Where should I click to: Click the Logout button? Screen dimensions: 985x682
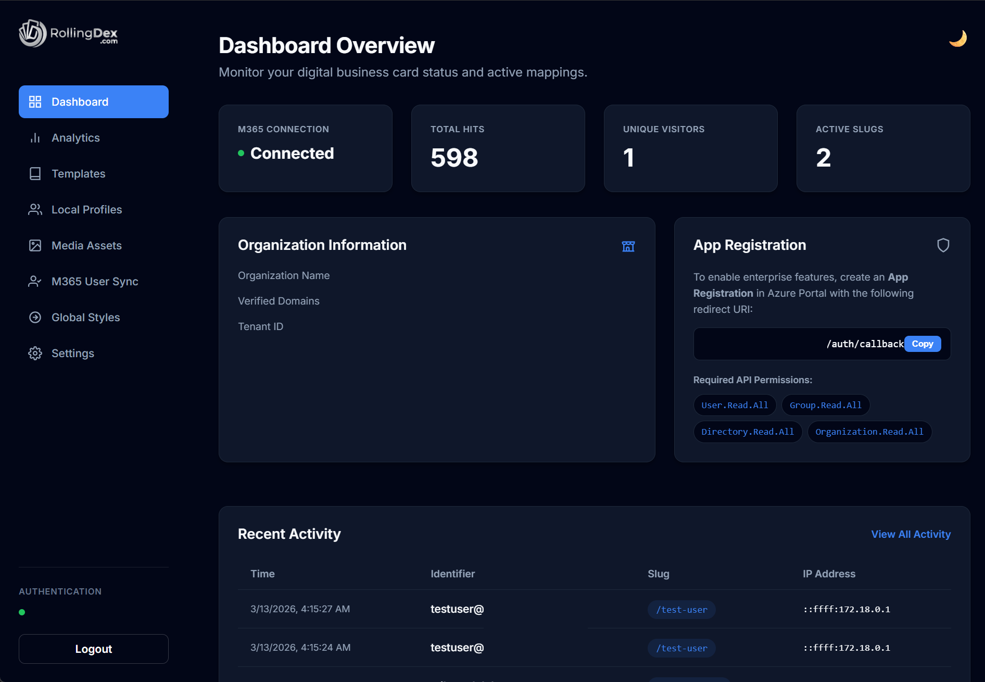point(93,649)
